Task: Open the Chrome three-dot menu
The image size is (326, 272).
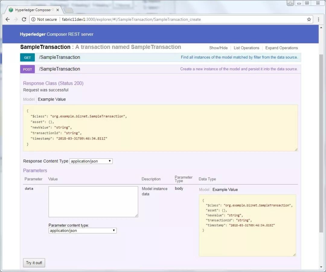Action: 318,19
